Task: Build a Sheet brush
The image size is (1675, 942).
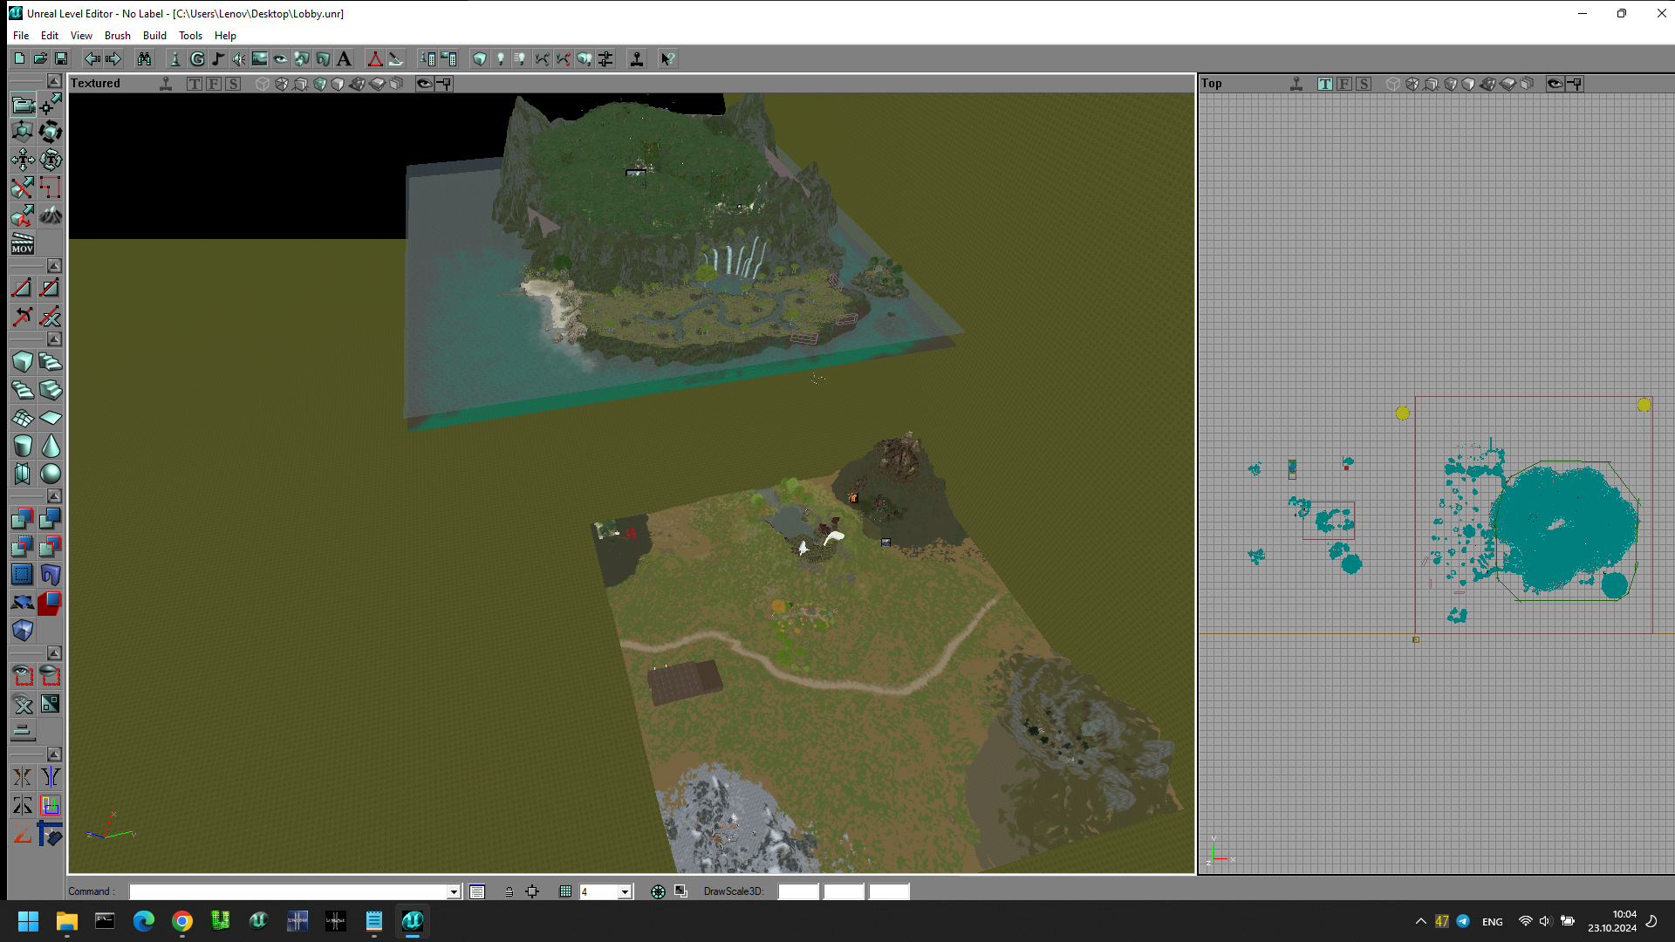Action: (51, 419)
